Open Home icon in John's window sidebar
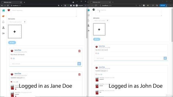173x97 pixels. [89, 10]
